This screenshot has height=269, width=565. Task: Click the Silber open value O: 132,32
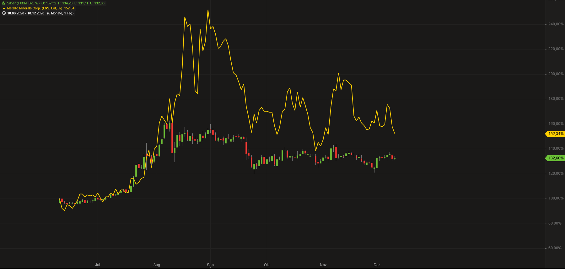49,3
